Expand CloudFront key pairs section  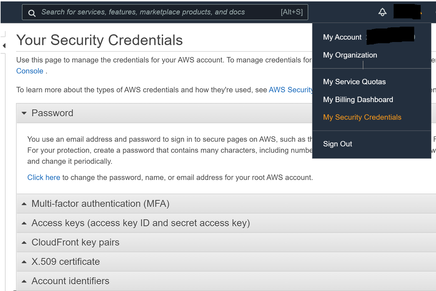click(226, 242)
